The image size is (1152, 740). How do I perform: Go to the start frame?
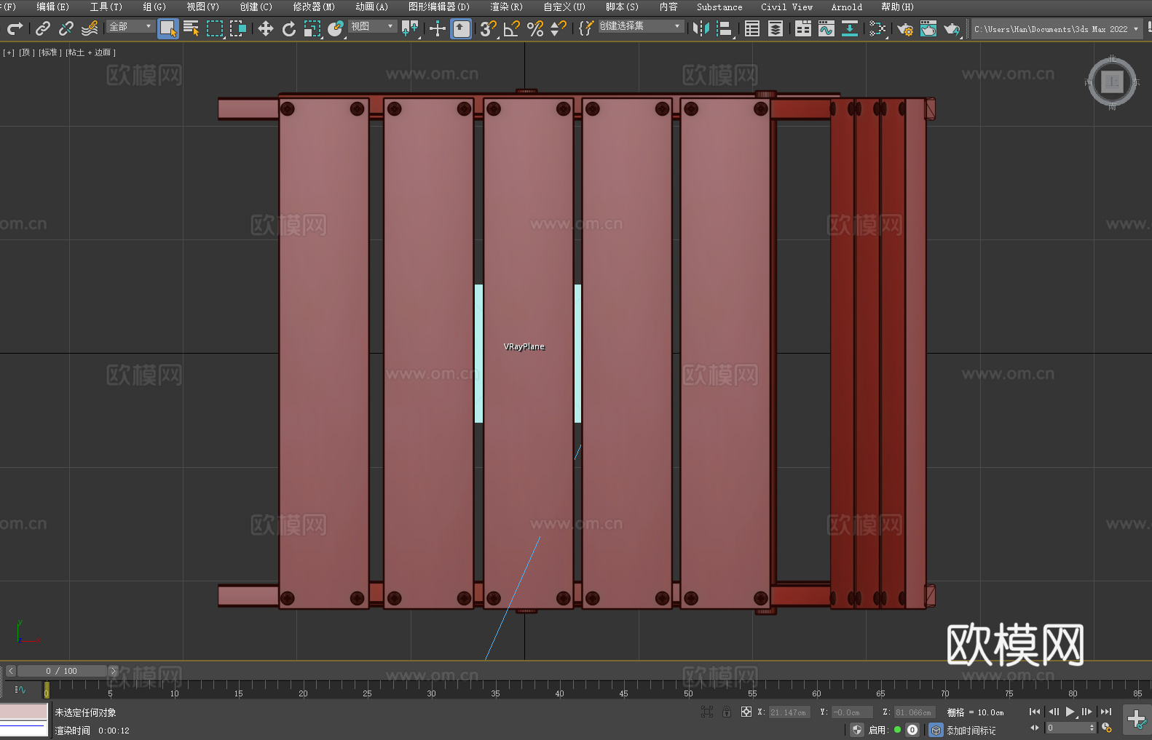[x=1035, y=712]
